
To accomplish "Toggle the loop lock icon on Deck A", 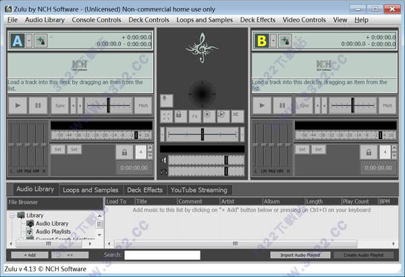I will 124,152.
